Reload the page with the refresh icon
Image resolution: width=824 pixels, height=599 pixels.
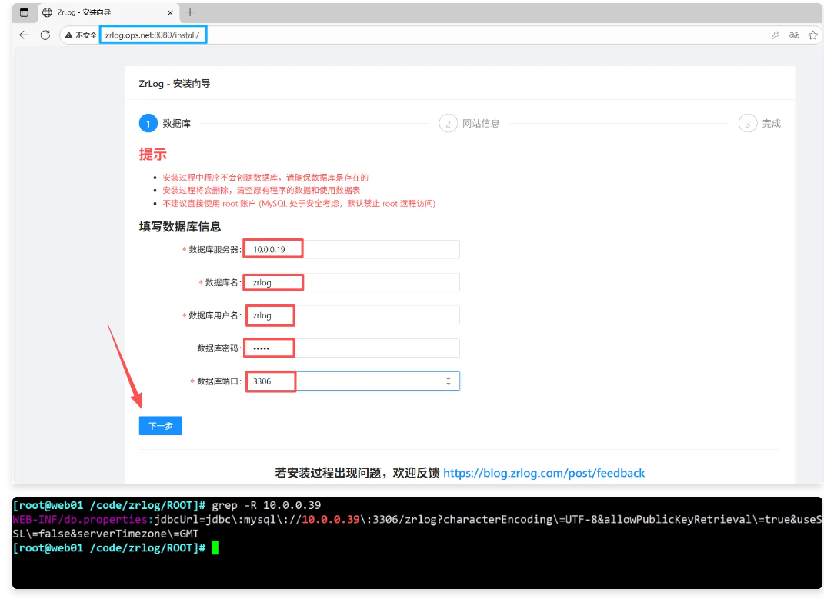[45, 35]
